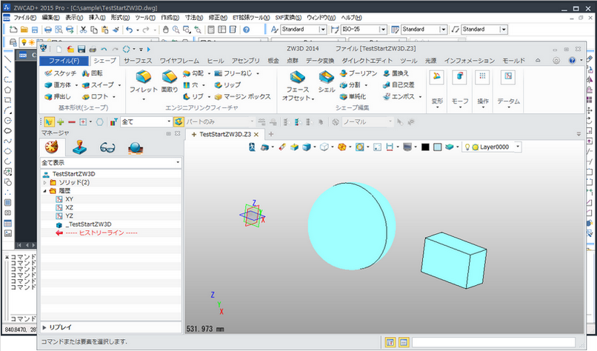Click the フェースオフセット tool
The width and height of the screenshot is (597, 351).
pyautogui.click(x=298, y=85)
